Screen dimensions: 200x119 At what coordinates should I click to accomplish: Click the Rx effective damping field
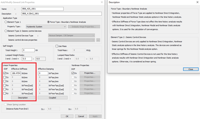[x=43, y=85]
